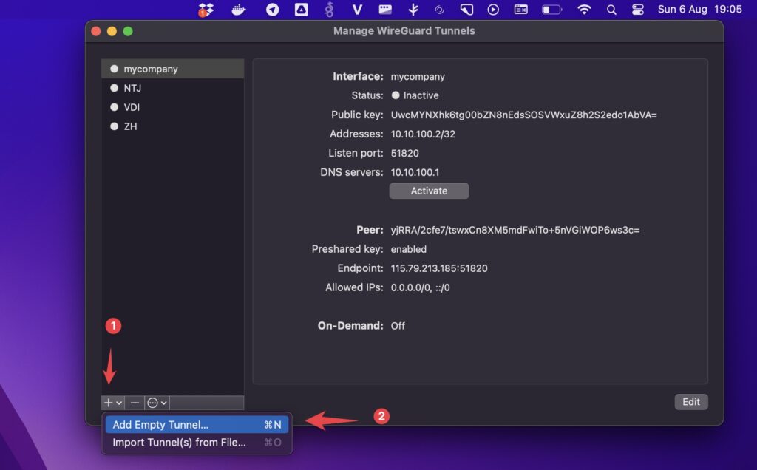The height and width of the screenshot is (470, 757).
Task: Click the tag-shaped menu bar icon
Action: (466, 10)
